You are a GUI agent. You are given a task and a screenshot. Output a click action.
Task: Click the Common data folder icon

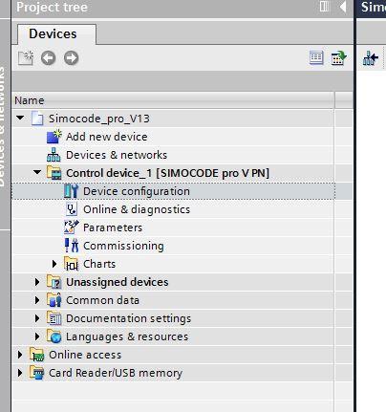click(x=54, y=300)
